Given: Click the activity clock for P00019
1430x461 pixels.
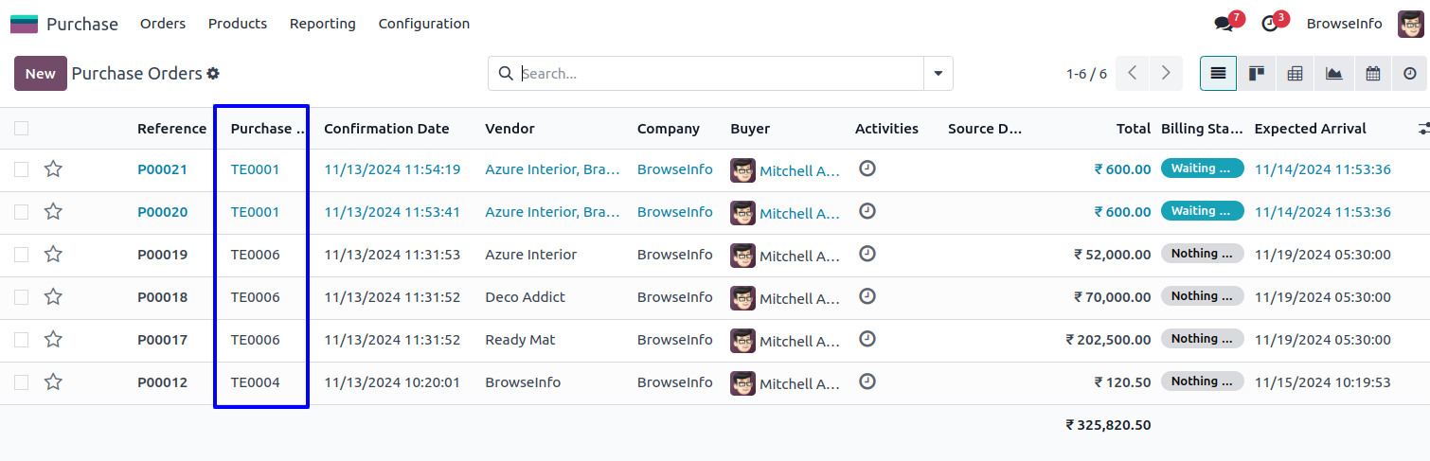Looking at the screenshot, I should point(867,254).
